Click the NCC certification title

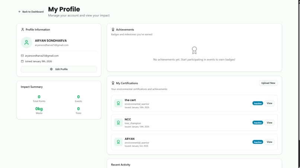pos(128,119)
